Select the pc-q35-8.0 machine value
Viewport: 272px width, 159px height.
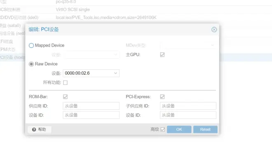66,2
